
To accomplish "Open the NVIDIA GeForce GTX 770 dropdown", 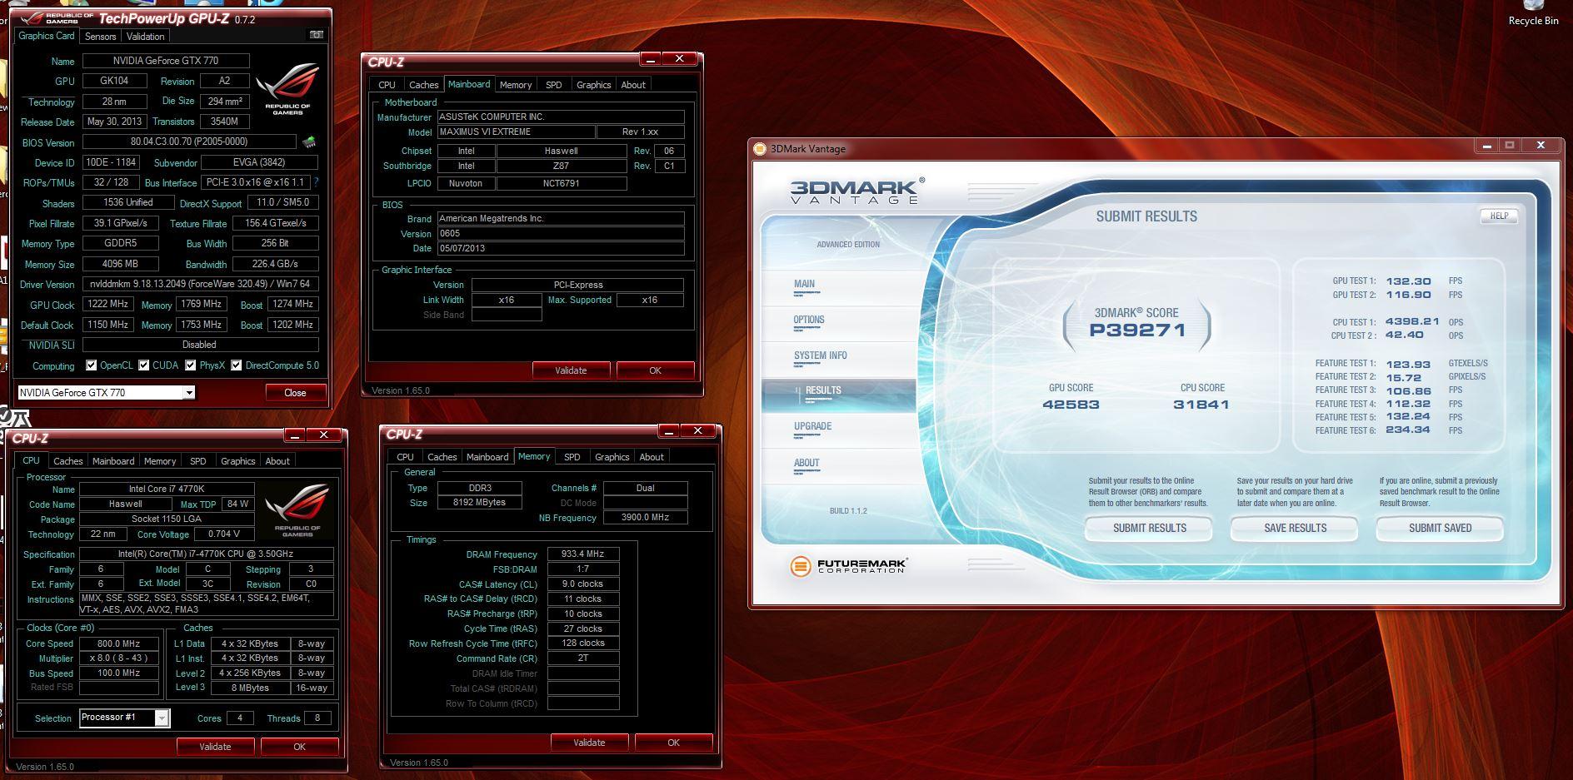I will (189, 393).
